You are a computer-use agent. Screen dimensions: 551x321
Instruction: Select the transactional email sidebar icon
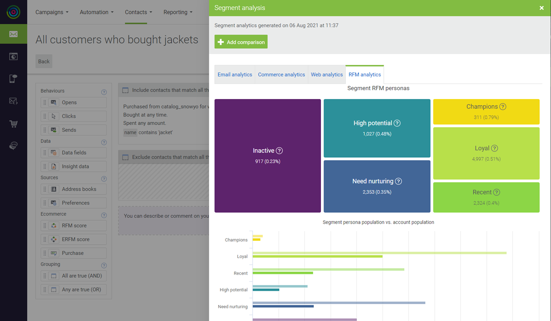[x=13, y=101]
